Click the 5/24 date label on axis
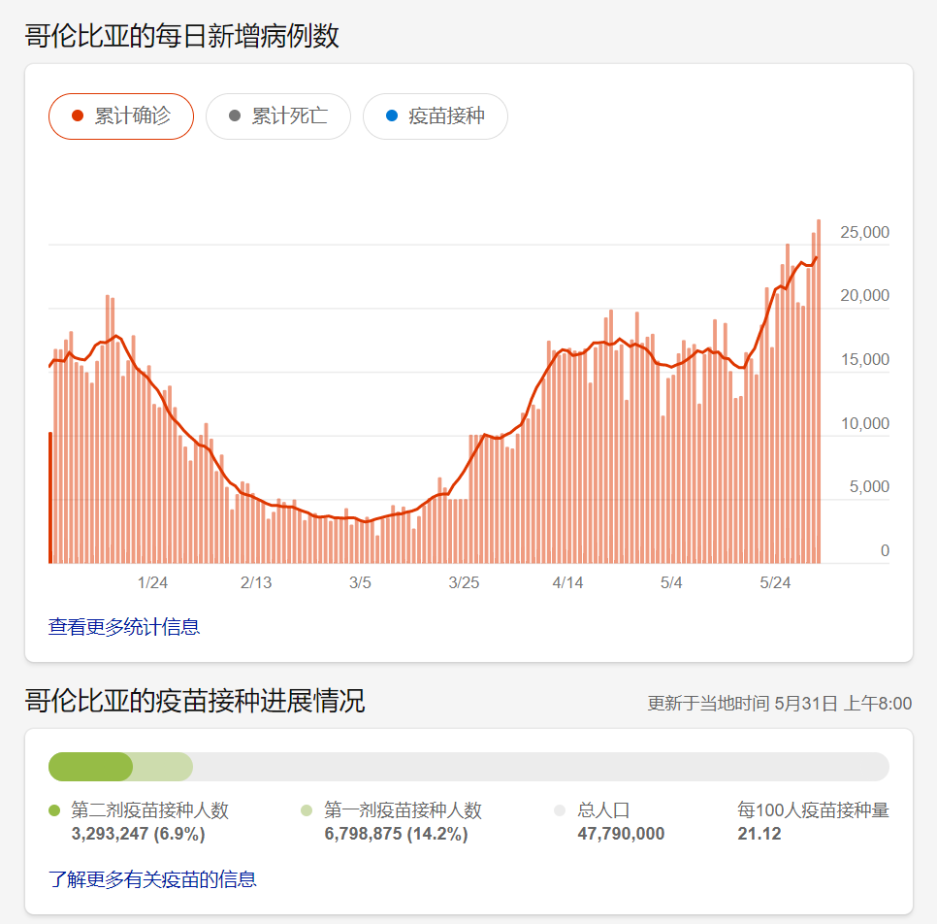 coord(775,583)
